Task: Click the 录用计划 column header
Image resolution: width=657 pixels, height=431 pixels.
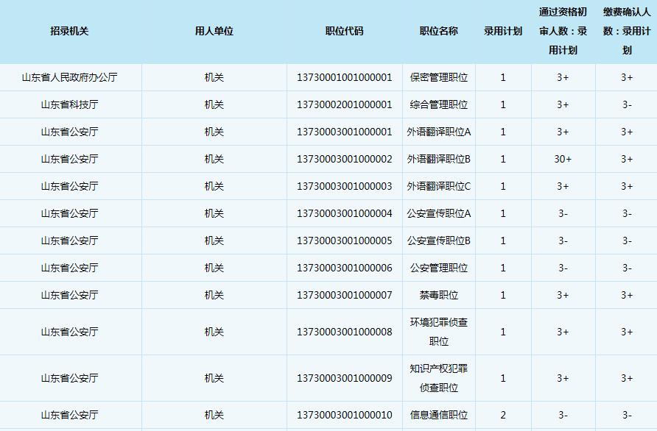Action: click(x=503, y=32)
